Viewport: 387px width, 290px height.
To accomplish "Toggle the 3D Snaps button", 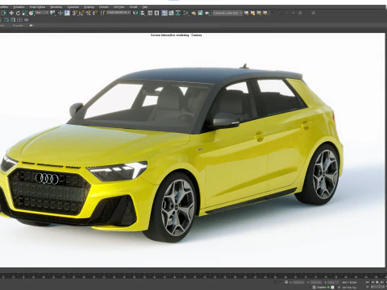I will tap(75, 13).
